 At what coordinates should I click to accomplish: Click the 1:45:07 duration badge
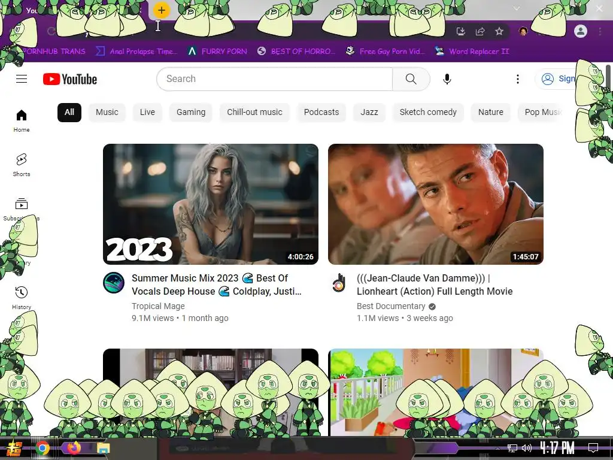(x=526, y=257)
